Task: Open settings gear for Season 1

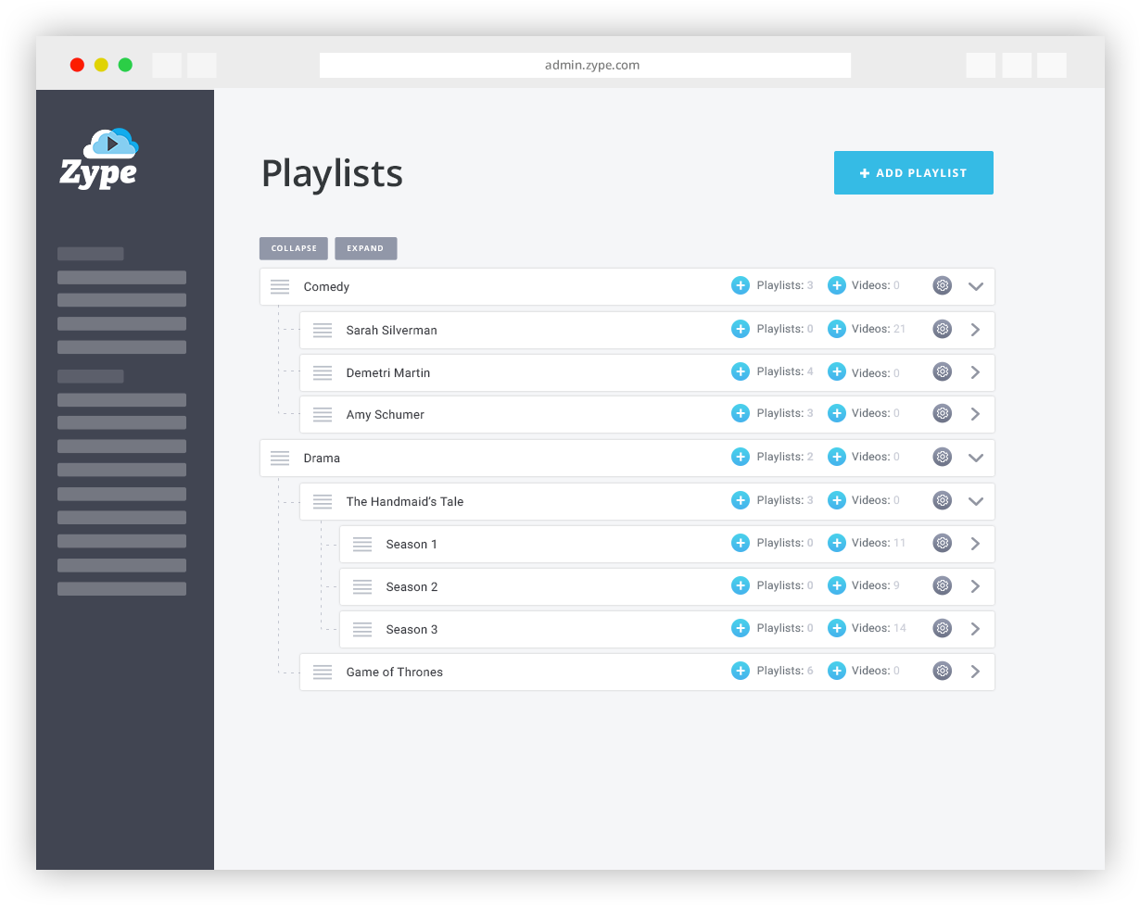Action: [943, 543]
